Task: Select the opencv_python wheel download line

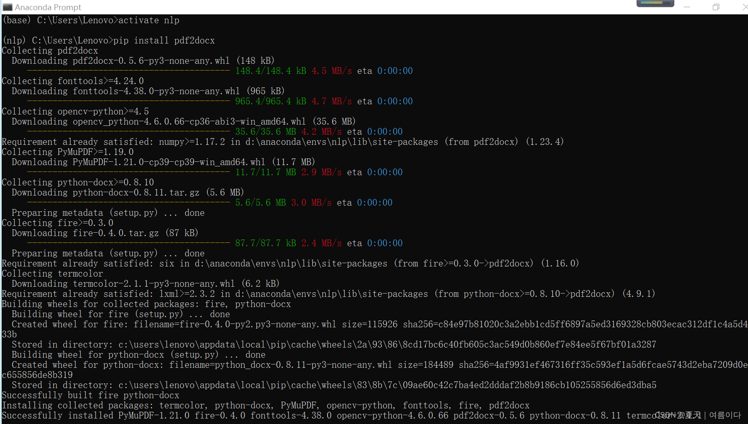Action: tap(182, 121)
